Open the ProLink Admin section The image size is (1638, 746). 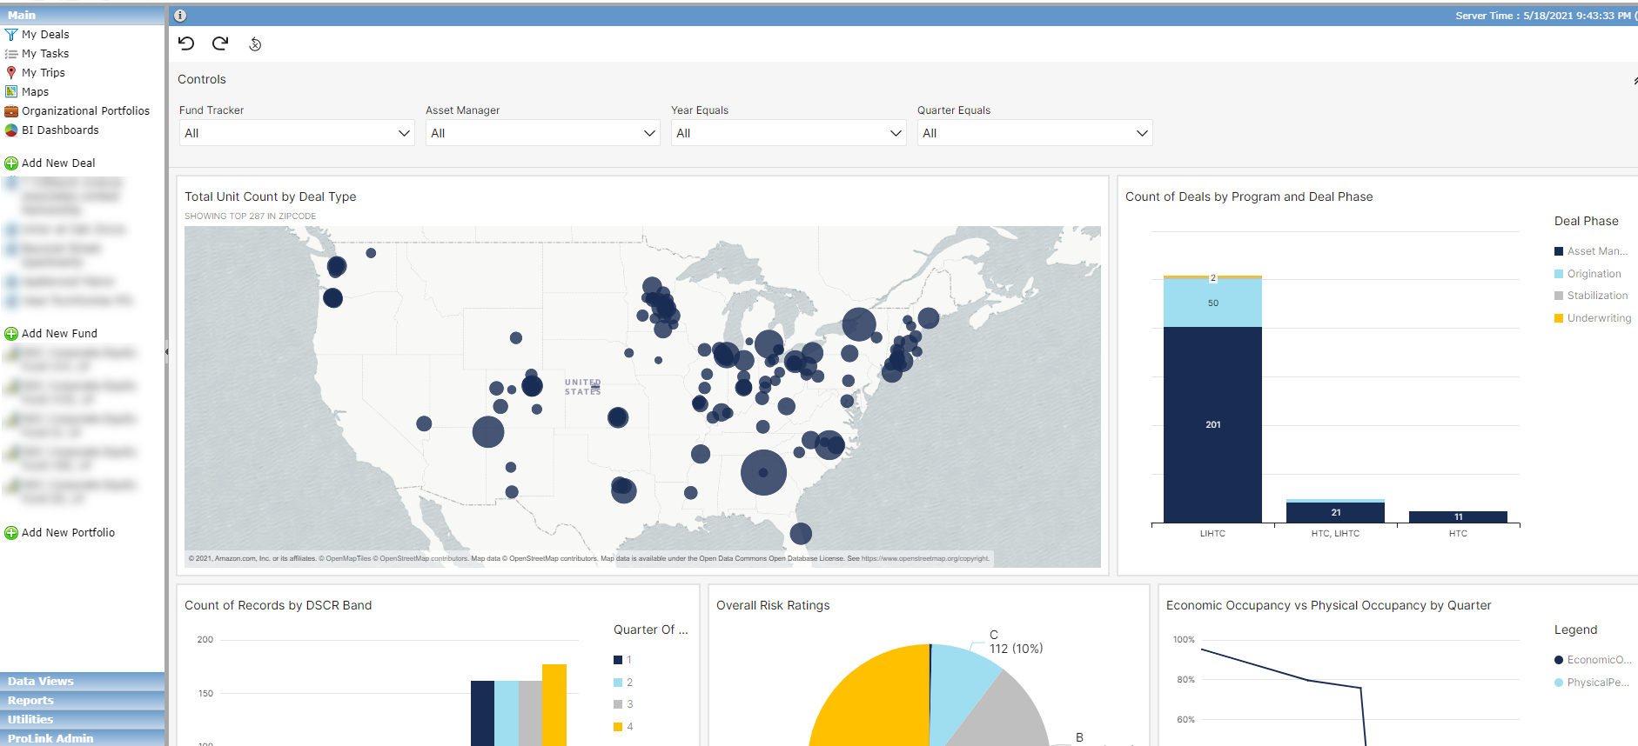click(x=83, y=738)
